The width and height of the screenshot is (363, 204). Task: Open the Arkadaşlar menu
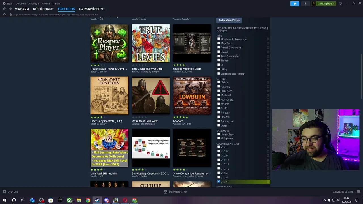click(34, 3)
